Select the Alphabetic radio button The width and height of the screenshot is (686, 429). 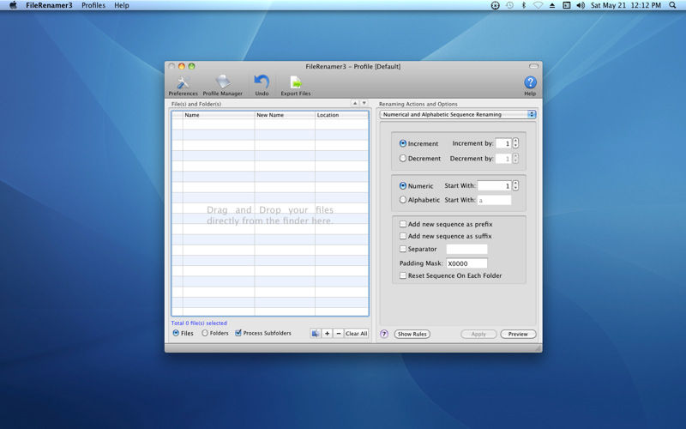tap(403, 200)
